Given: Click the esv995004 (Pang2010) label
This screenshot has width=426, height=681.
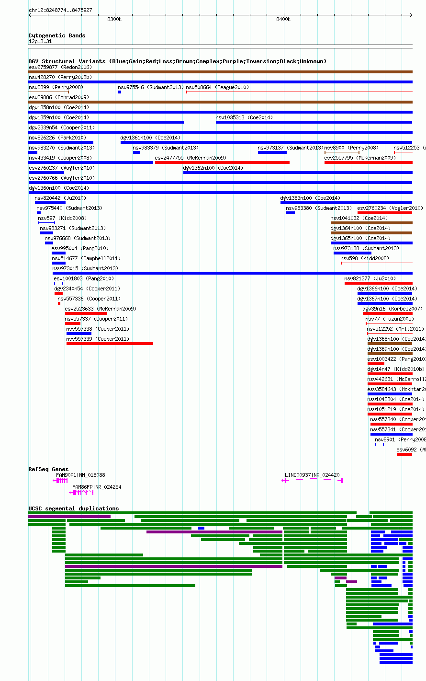Looking at the screenshot, I should (x=80, y=248).
